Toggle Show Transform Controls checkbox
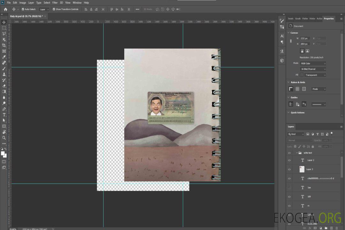 [x=54, y=9]
